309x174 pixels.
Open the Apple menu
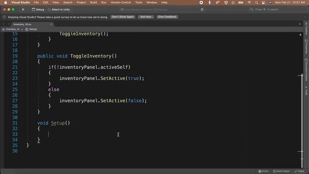pos(5,2)
